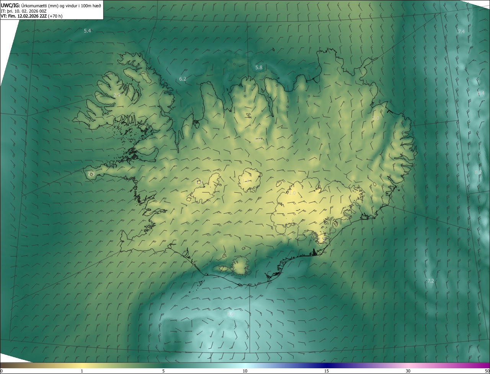
Task: Click the UWC/IG map title text
Action: click(51, 5)
